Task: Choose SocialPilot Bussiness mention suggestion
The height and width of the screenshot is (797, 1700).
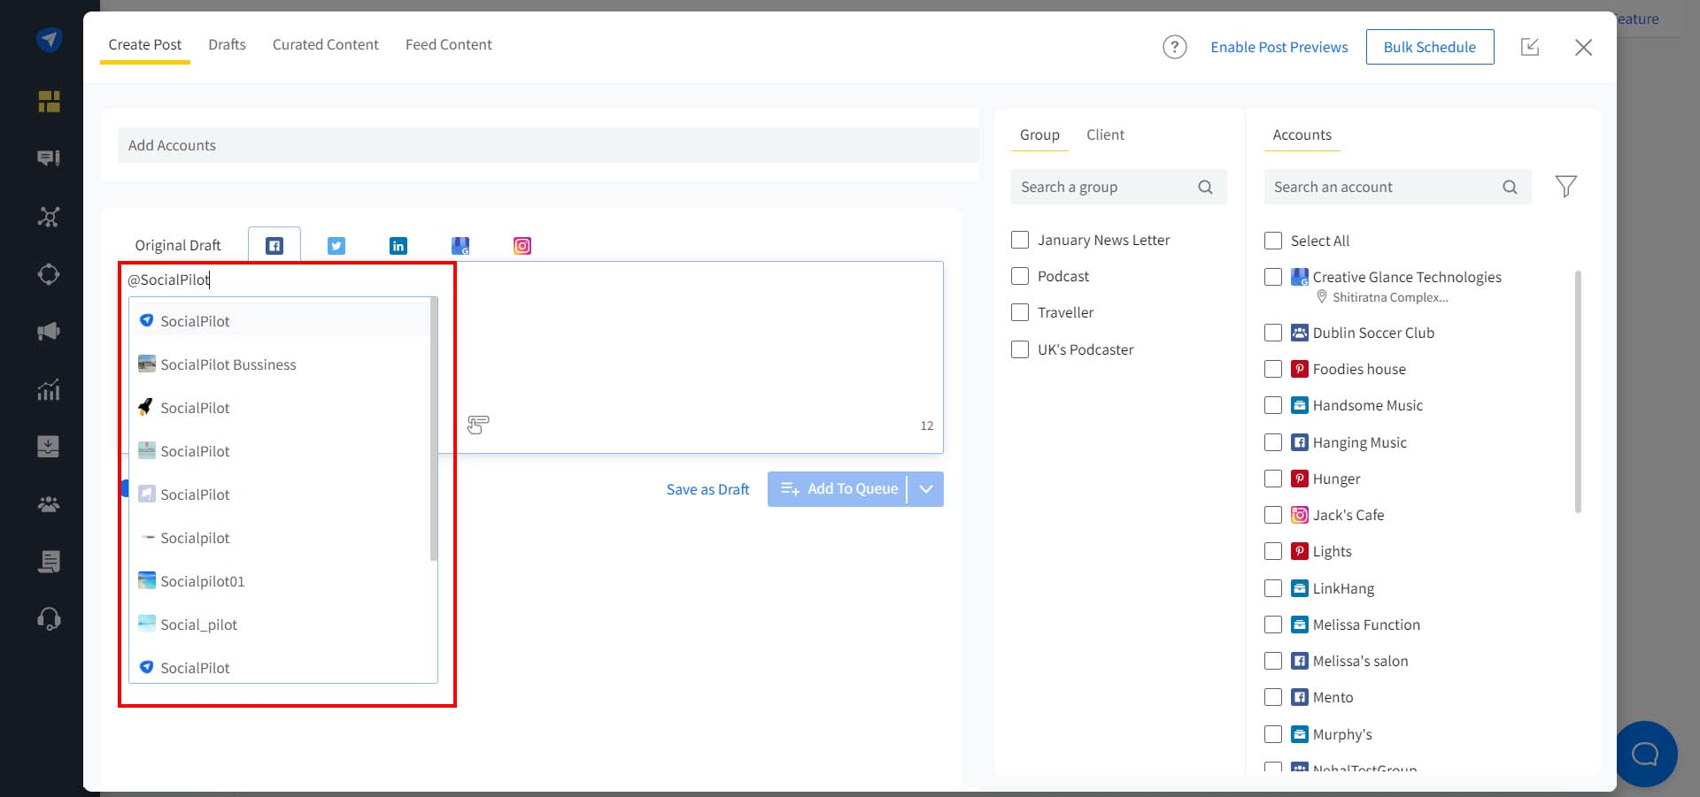Action: click(x=280, y=364)
